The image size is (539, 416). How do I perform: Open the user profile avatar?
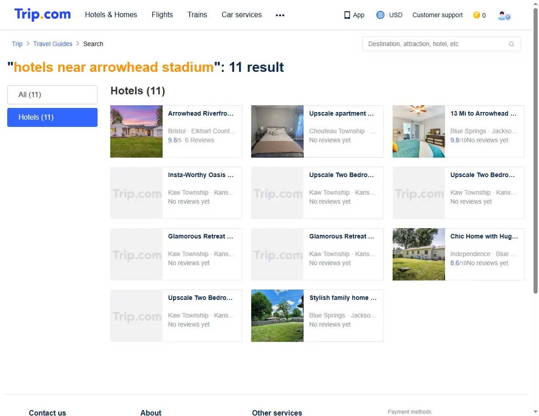[x=504, y=15]
